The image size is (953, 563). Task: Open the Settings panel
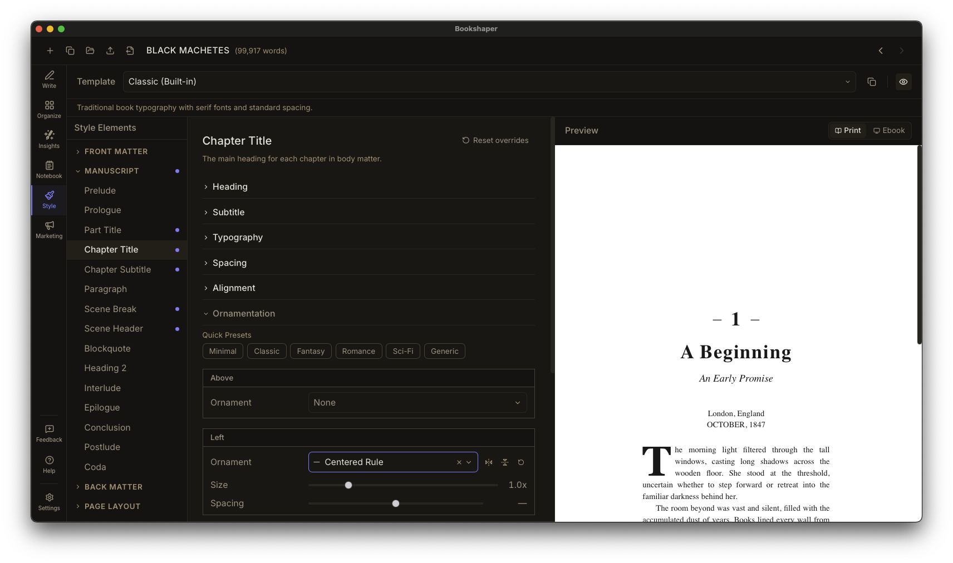pos(49,501)
